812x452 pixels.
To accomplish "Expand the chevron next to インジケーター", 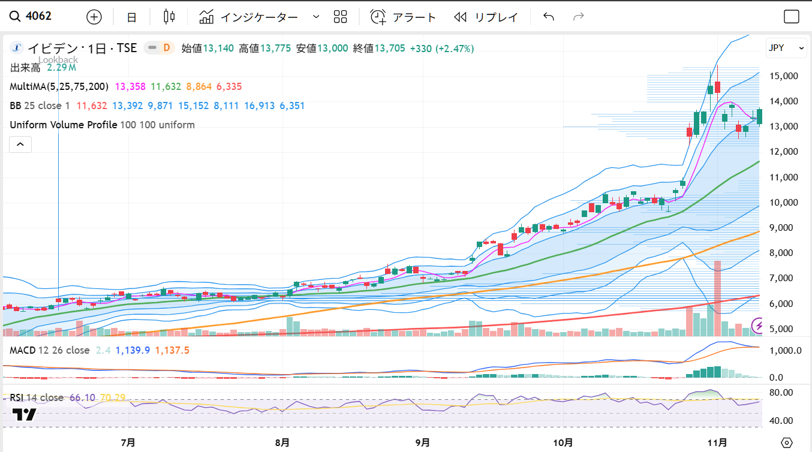I will [x=316, y=17].
